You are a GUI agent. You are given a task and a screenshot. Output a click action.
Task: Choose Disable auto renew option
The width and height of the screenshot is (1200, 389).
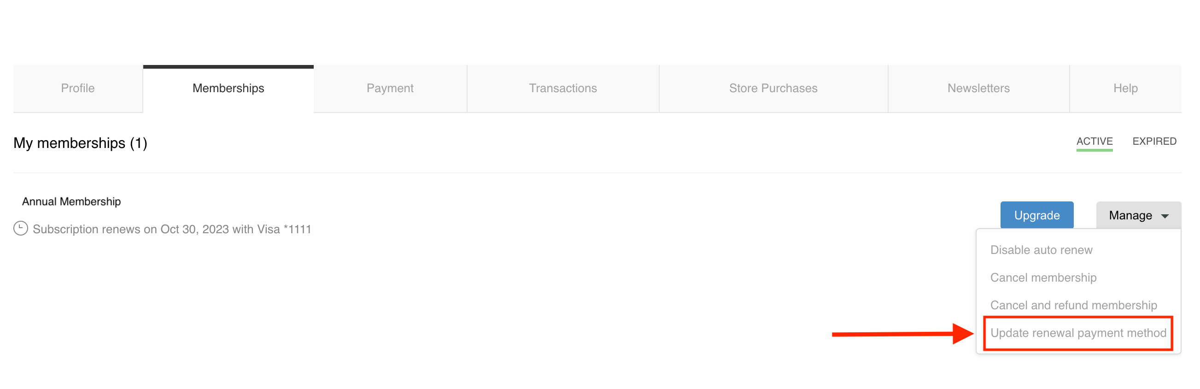[x=1041, y=250]
